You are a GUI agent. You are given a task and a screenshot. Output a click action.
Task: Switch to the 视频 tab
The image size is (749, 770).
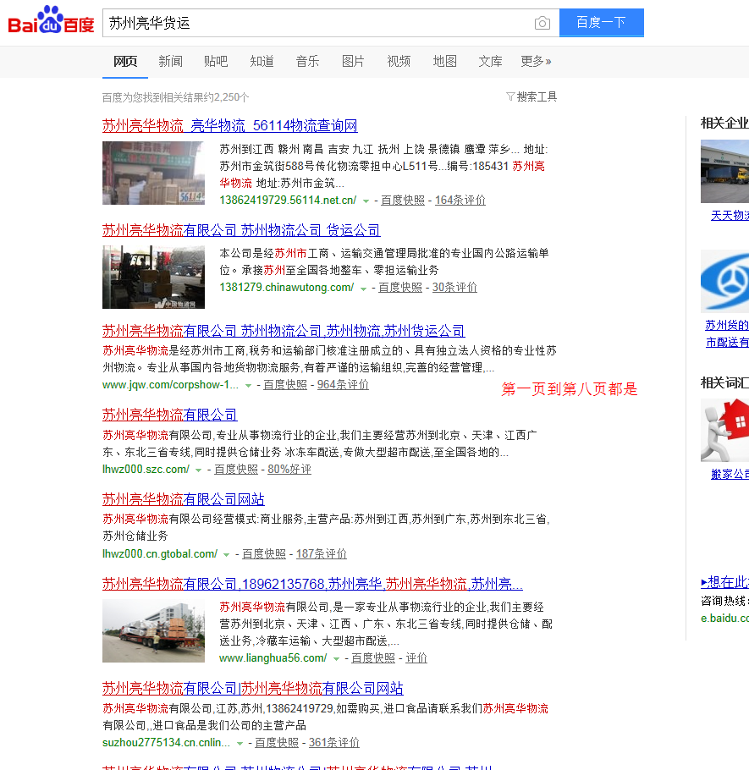[399, 62]
